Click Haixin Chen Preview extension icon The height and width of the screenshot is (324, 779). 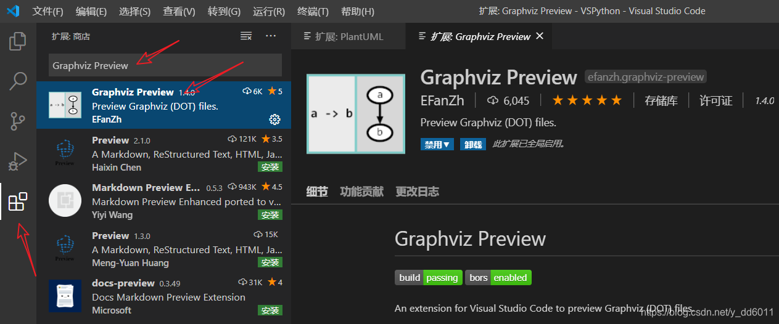(x=65, y=153)
